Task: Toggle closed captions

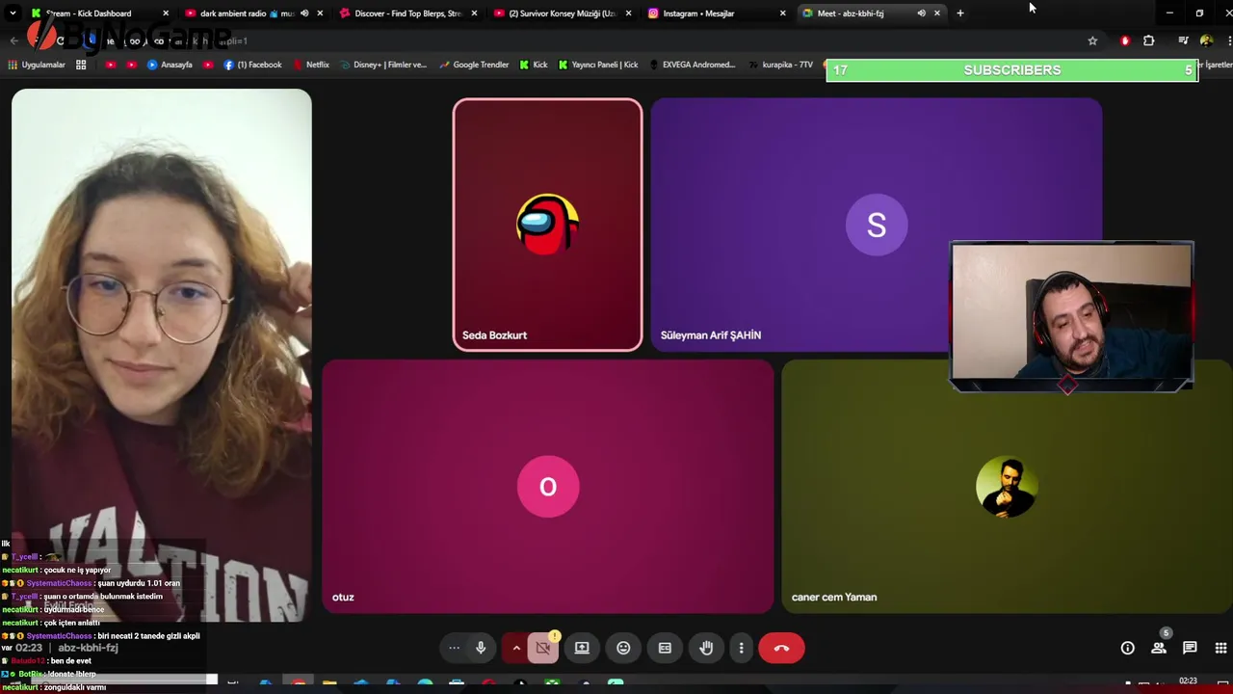Action: (665, 648)
